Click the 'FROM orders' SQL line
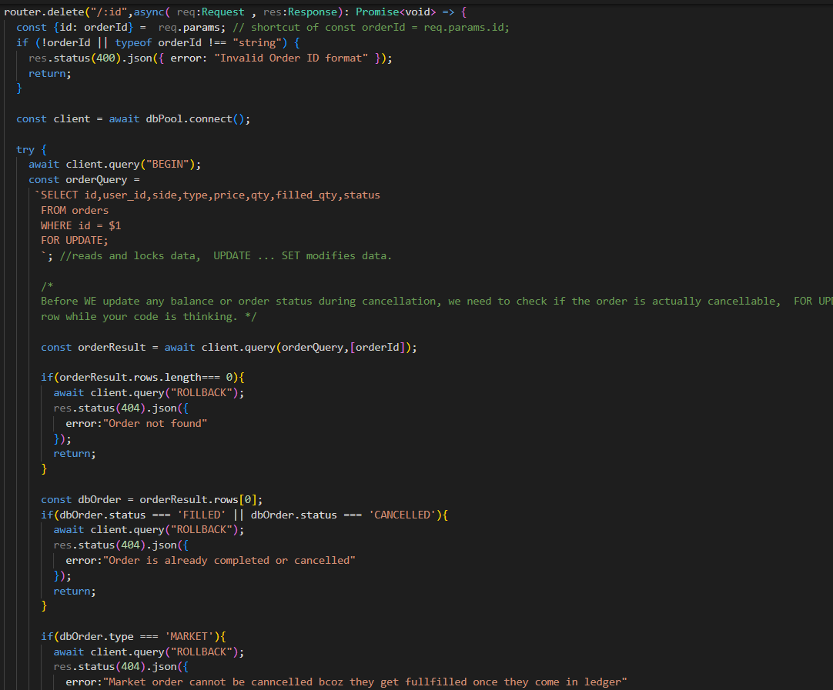This screenshot has height=690, width=833. coord(75,210)
